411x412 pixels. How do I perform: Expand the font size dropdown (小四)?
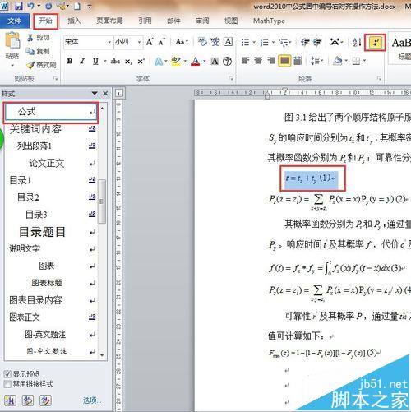128,42
